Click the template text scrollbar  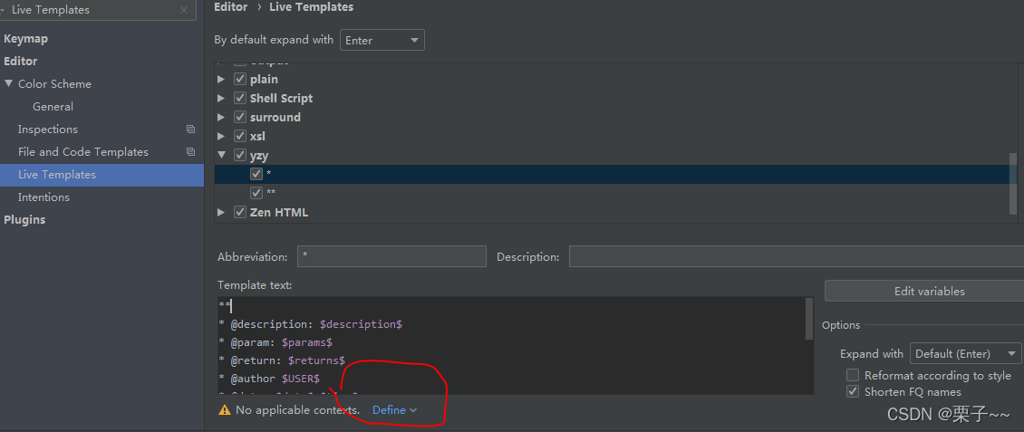(x=810, y=319)
